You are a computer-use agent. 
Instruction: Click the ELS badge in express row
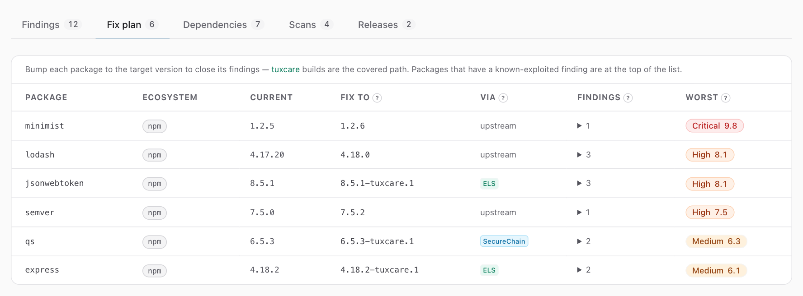pyautogui.click(x=489, y=270)
